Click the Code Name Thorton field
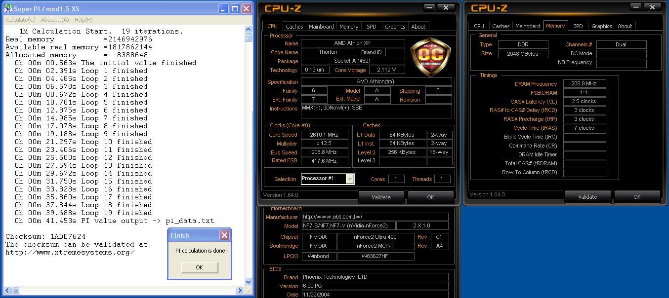Screen dimensions: 669x298 click(x=328, y=52)
